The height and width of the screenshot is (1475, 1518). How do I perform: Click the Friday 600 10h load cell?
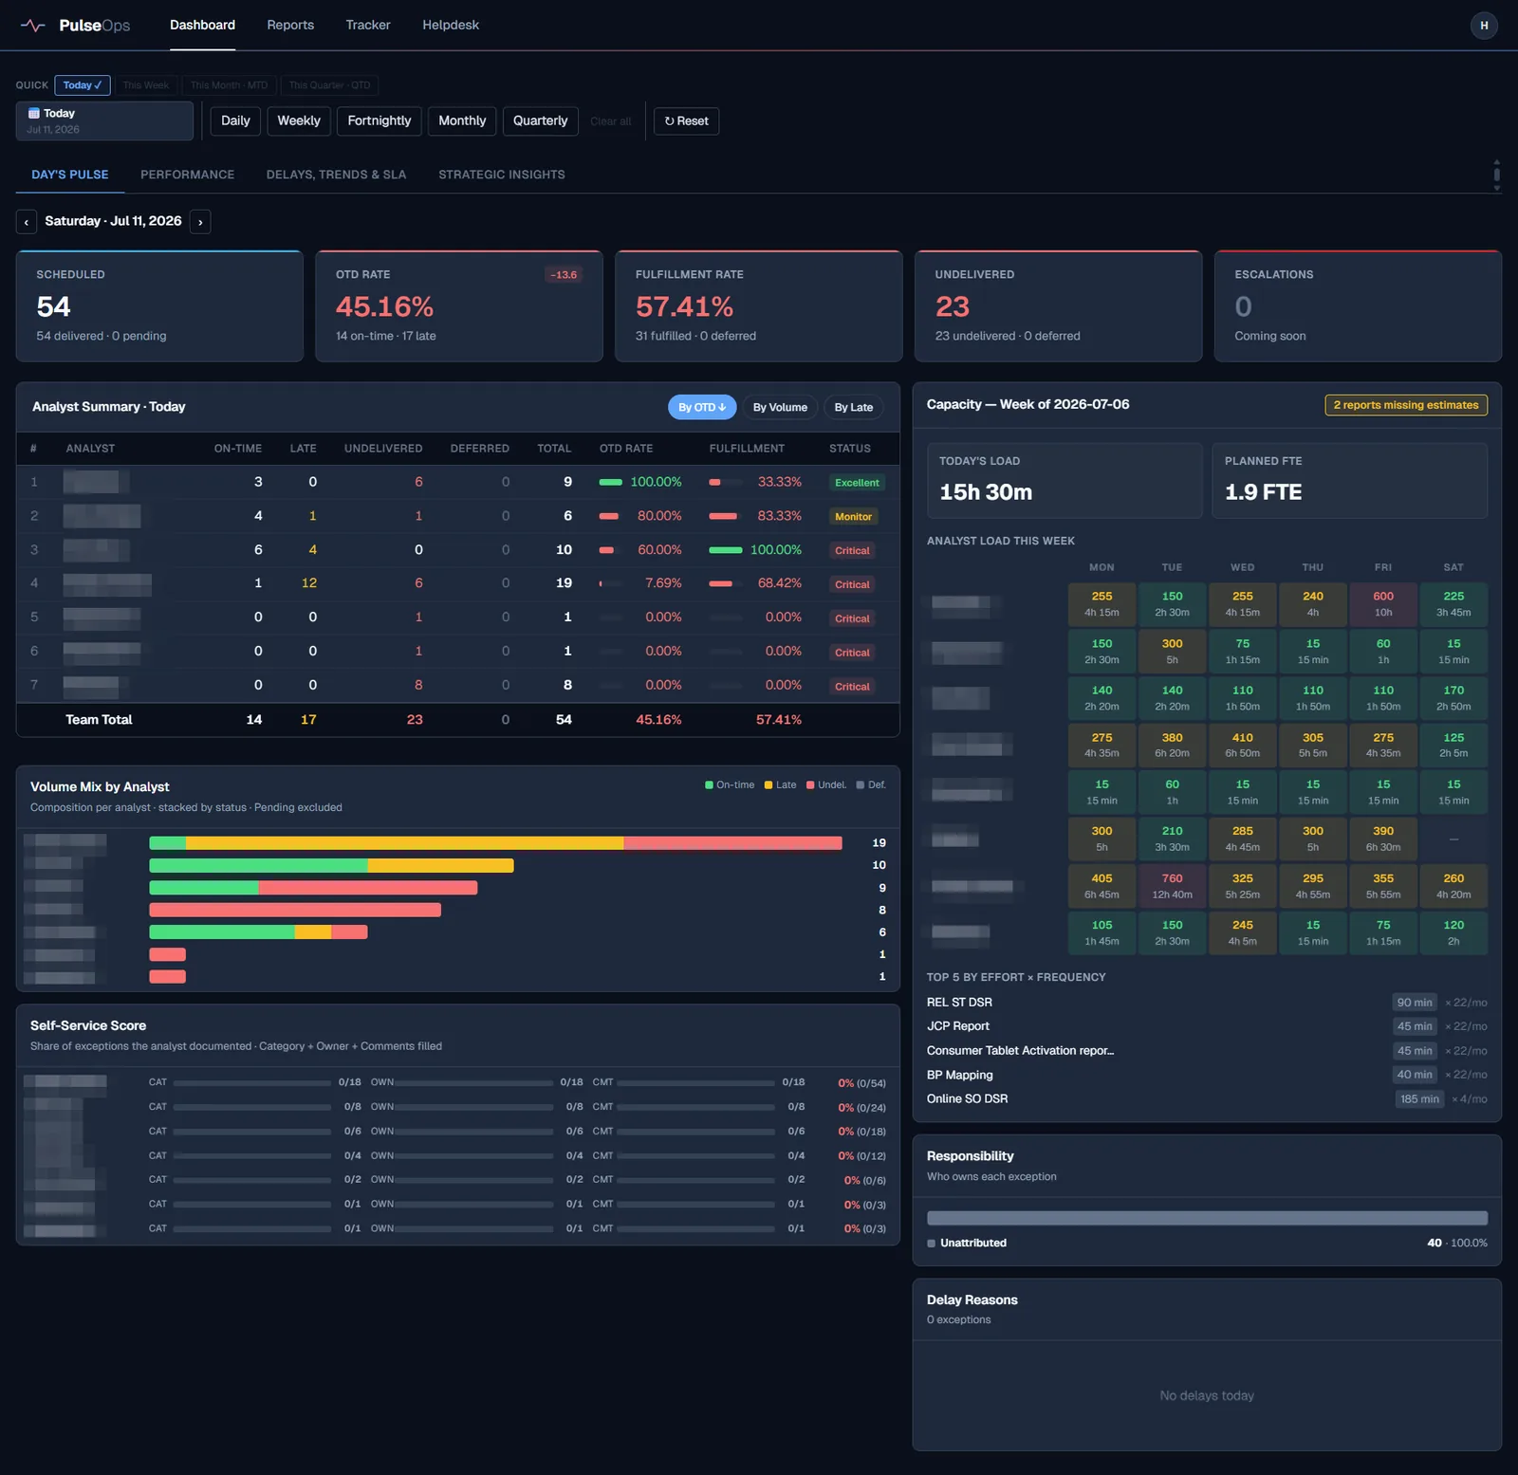(1383, 604)
